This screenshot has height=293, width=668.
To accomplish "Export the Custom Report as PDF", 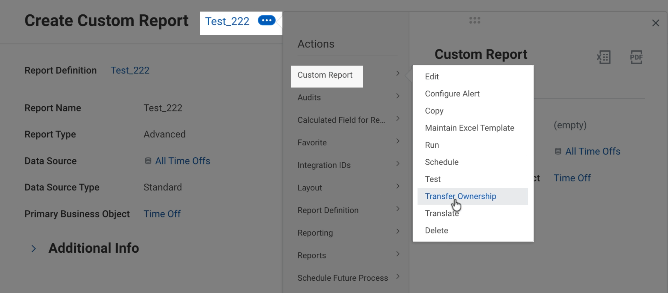I will pyautogui.click(x=636, y=57).
